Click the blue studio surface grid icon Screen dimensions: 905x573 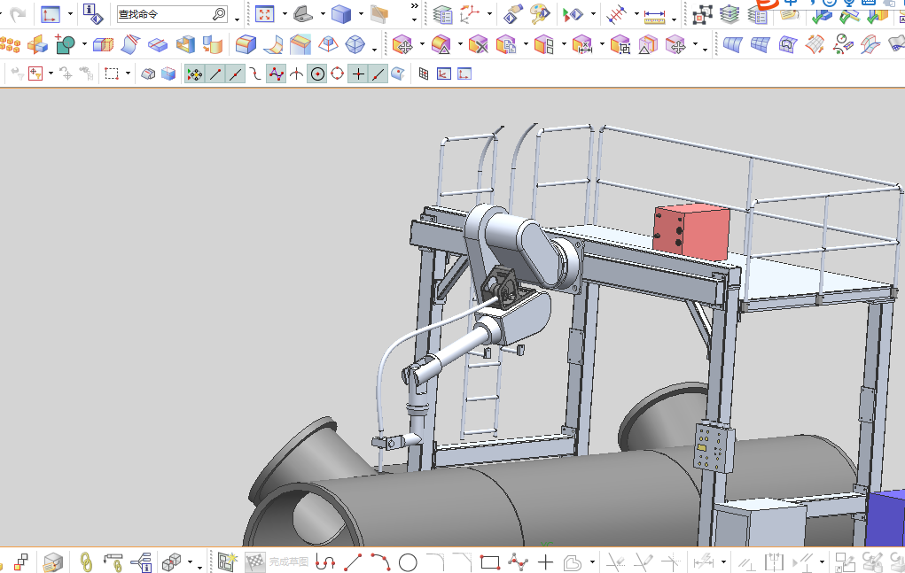(761, 43)
